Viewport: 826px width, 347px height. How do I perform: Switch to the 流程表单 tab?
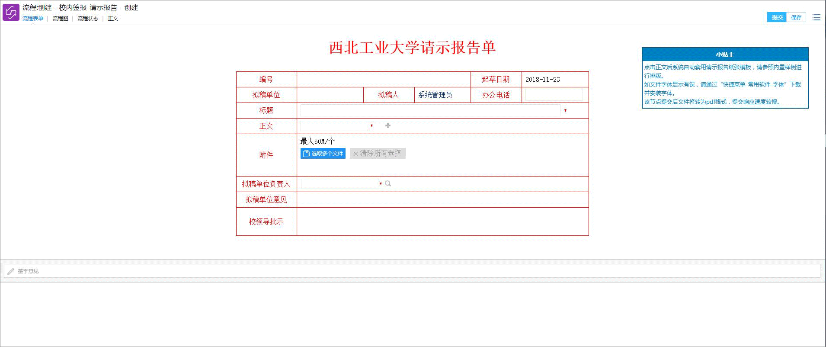point(33,19)
